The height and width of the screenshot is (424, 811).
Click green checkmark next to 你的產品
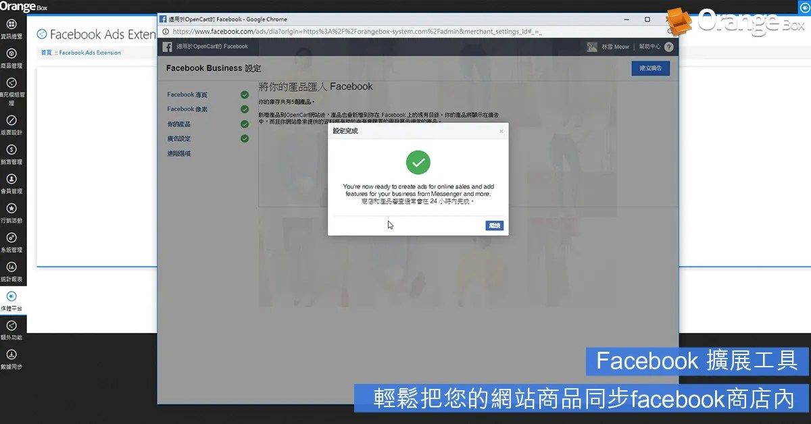coord(245,124)
